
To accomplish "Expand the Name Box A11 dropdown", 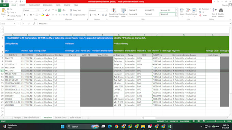I will (x=14, y=23).
